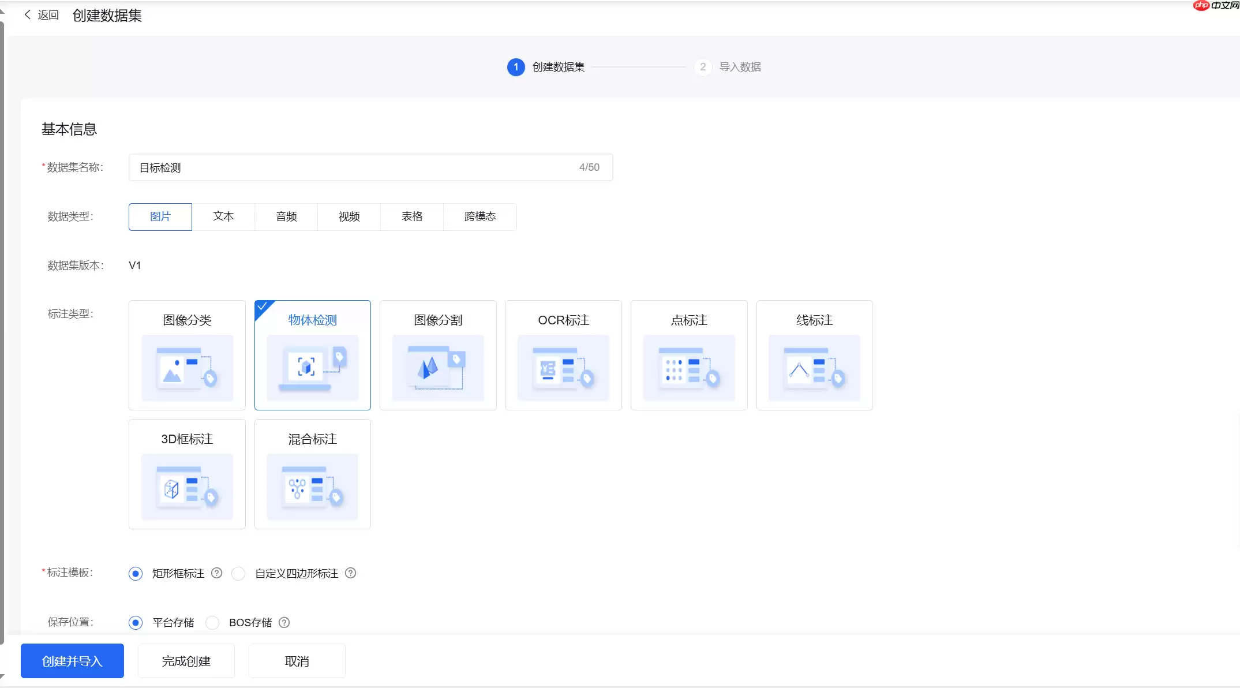
Task: Select the 线标注 annotation card
Action: 814,355
